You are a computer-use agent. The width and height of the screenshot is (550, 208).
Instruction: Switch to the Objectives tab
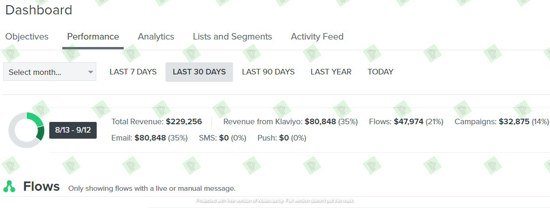[x=27, y=37]
